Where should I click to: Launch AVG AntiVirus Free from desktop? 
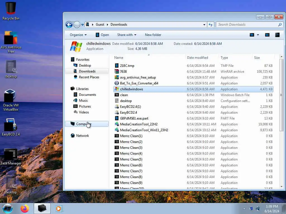(11, 42)
